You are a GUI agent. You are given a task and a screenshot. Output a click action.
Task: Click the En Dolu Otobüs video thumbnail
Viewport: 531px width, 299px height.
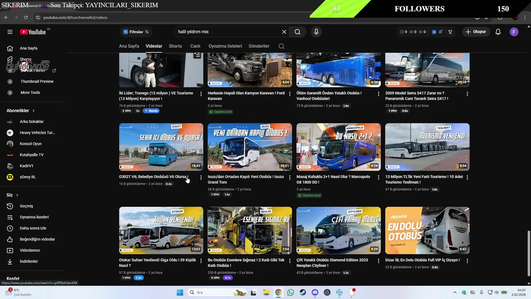(427, 230)
